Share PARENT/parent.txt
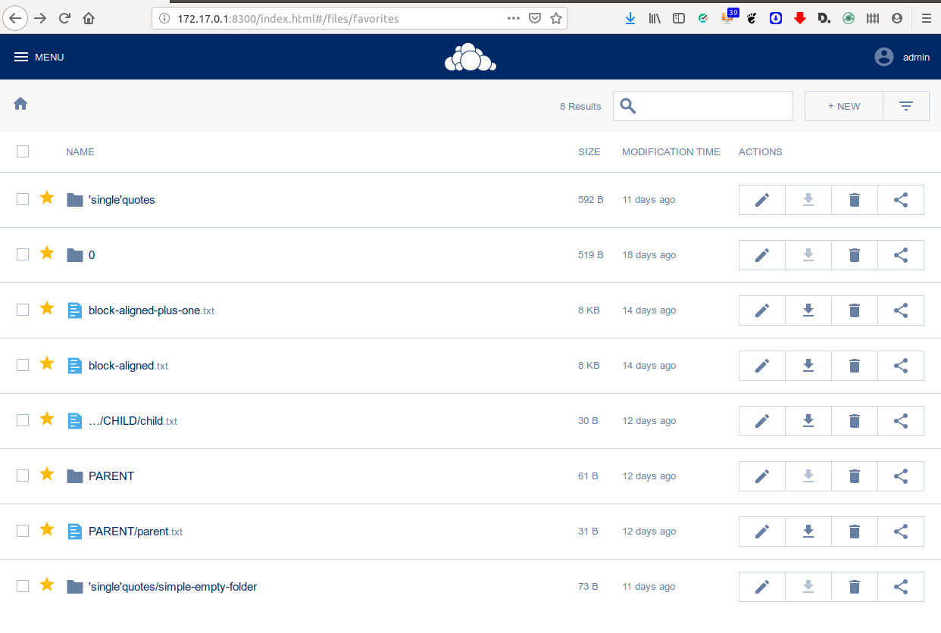 point(901,532)
